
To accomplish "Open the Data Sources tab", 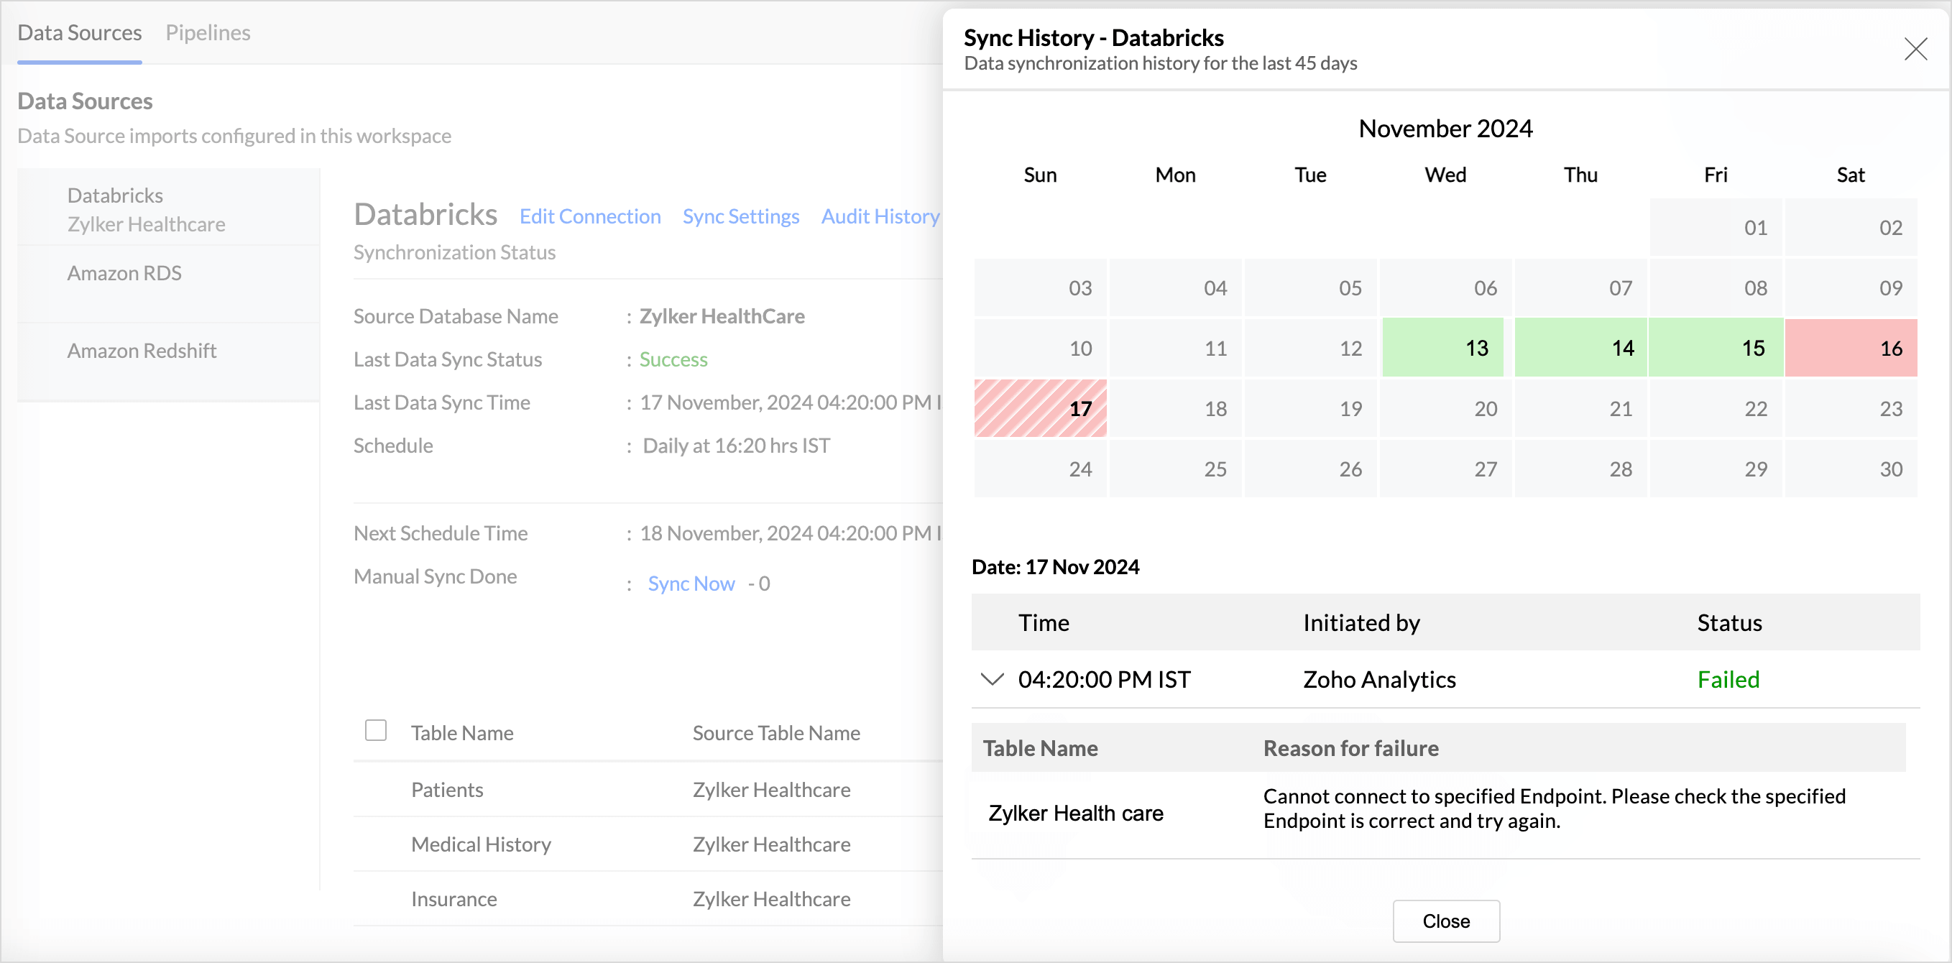I will [80, 32].
